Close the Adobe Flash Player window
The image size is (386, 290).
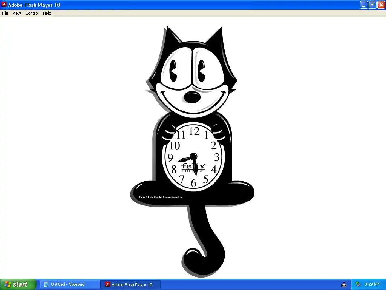(381, 5)
